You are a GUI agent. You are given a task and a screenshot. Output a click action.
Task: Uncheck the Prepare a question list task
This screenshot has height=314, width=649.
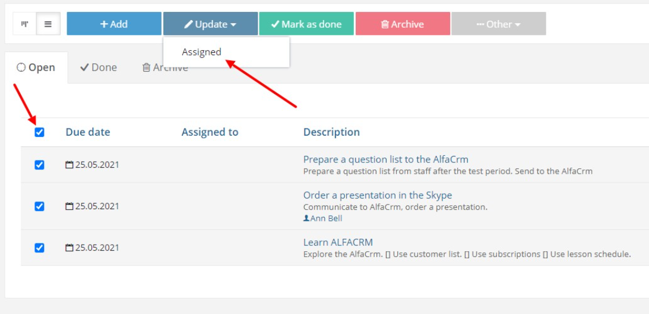39,165
